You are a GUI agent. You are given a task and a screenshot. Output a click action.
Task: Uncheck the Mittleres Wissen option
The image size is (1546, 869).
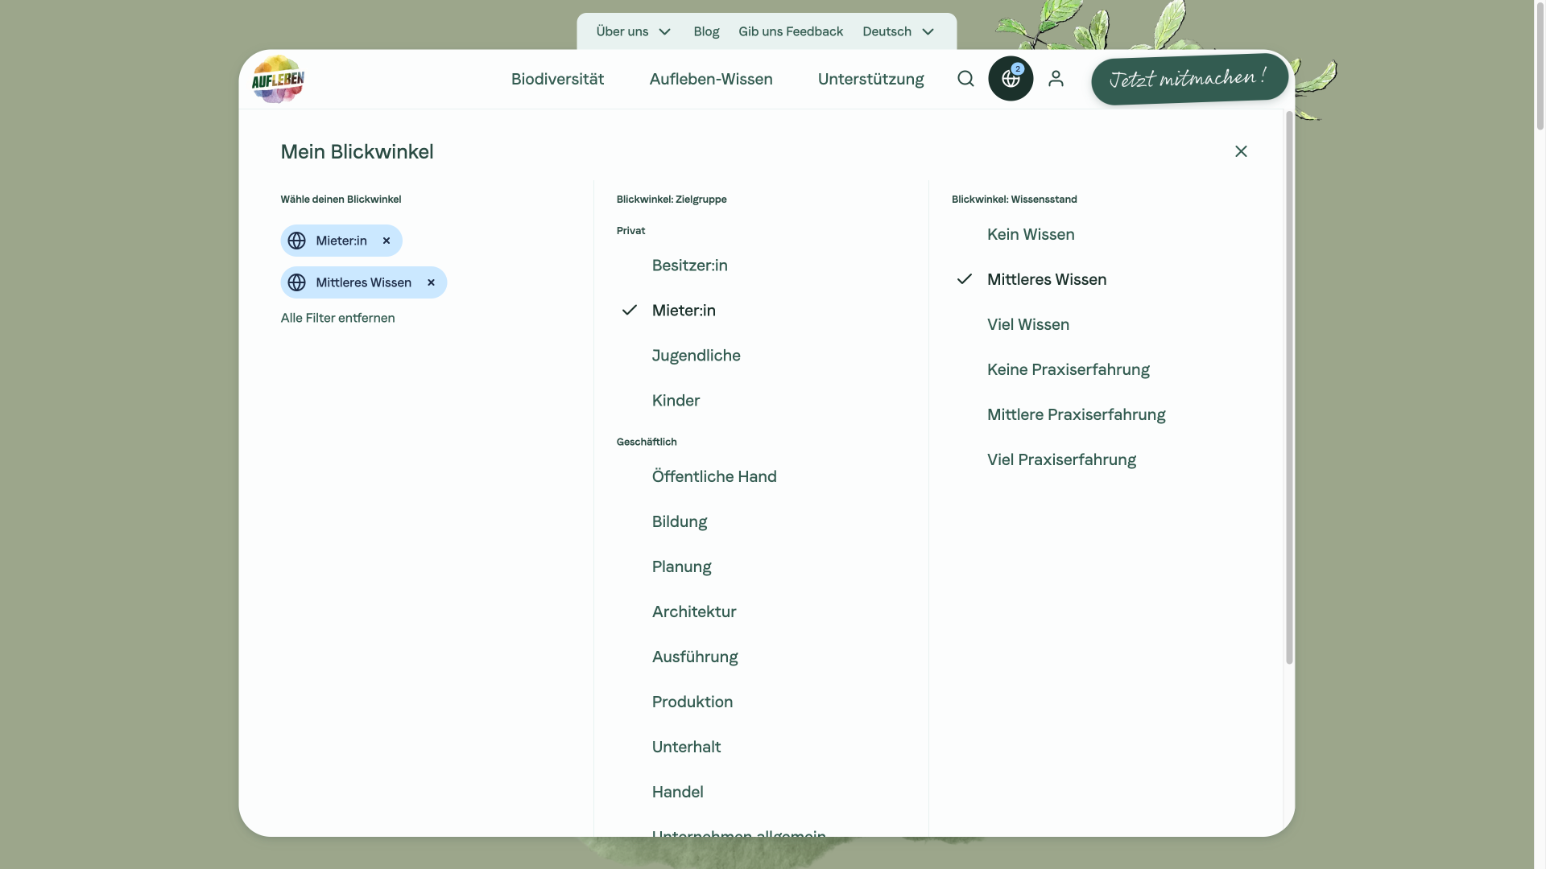(x=1046, y=279)
